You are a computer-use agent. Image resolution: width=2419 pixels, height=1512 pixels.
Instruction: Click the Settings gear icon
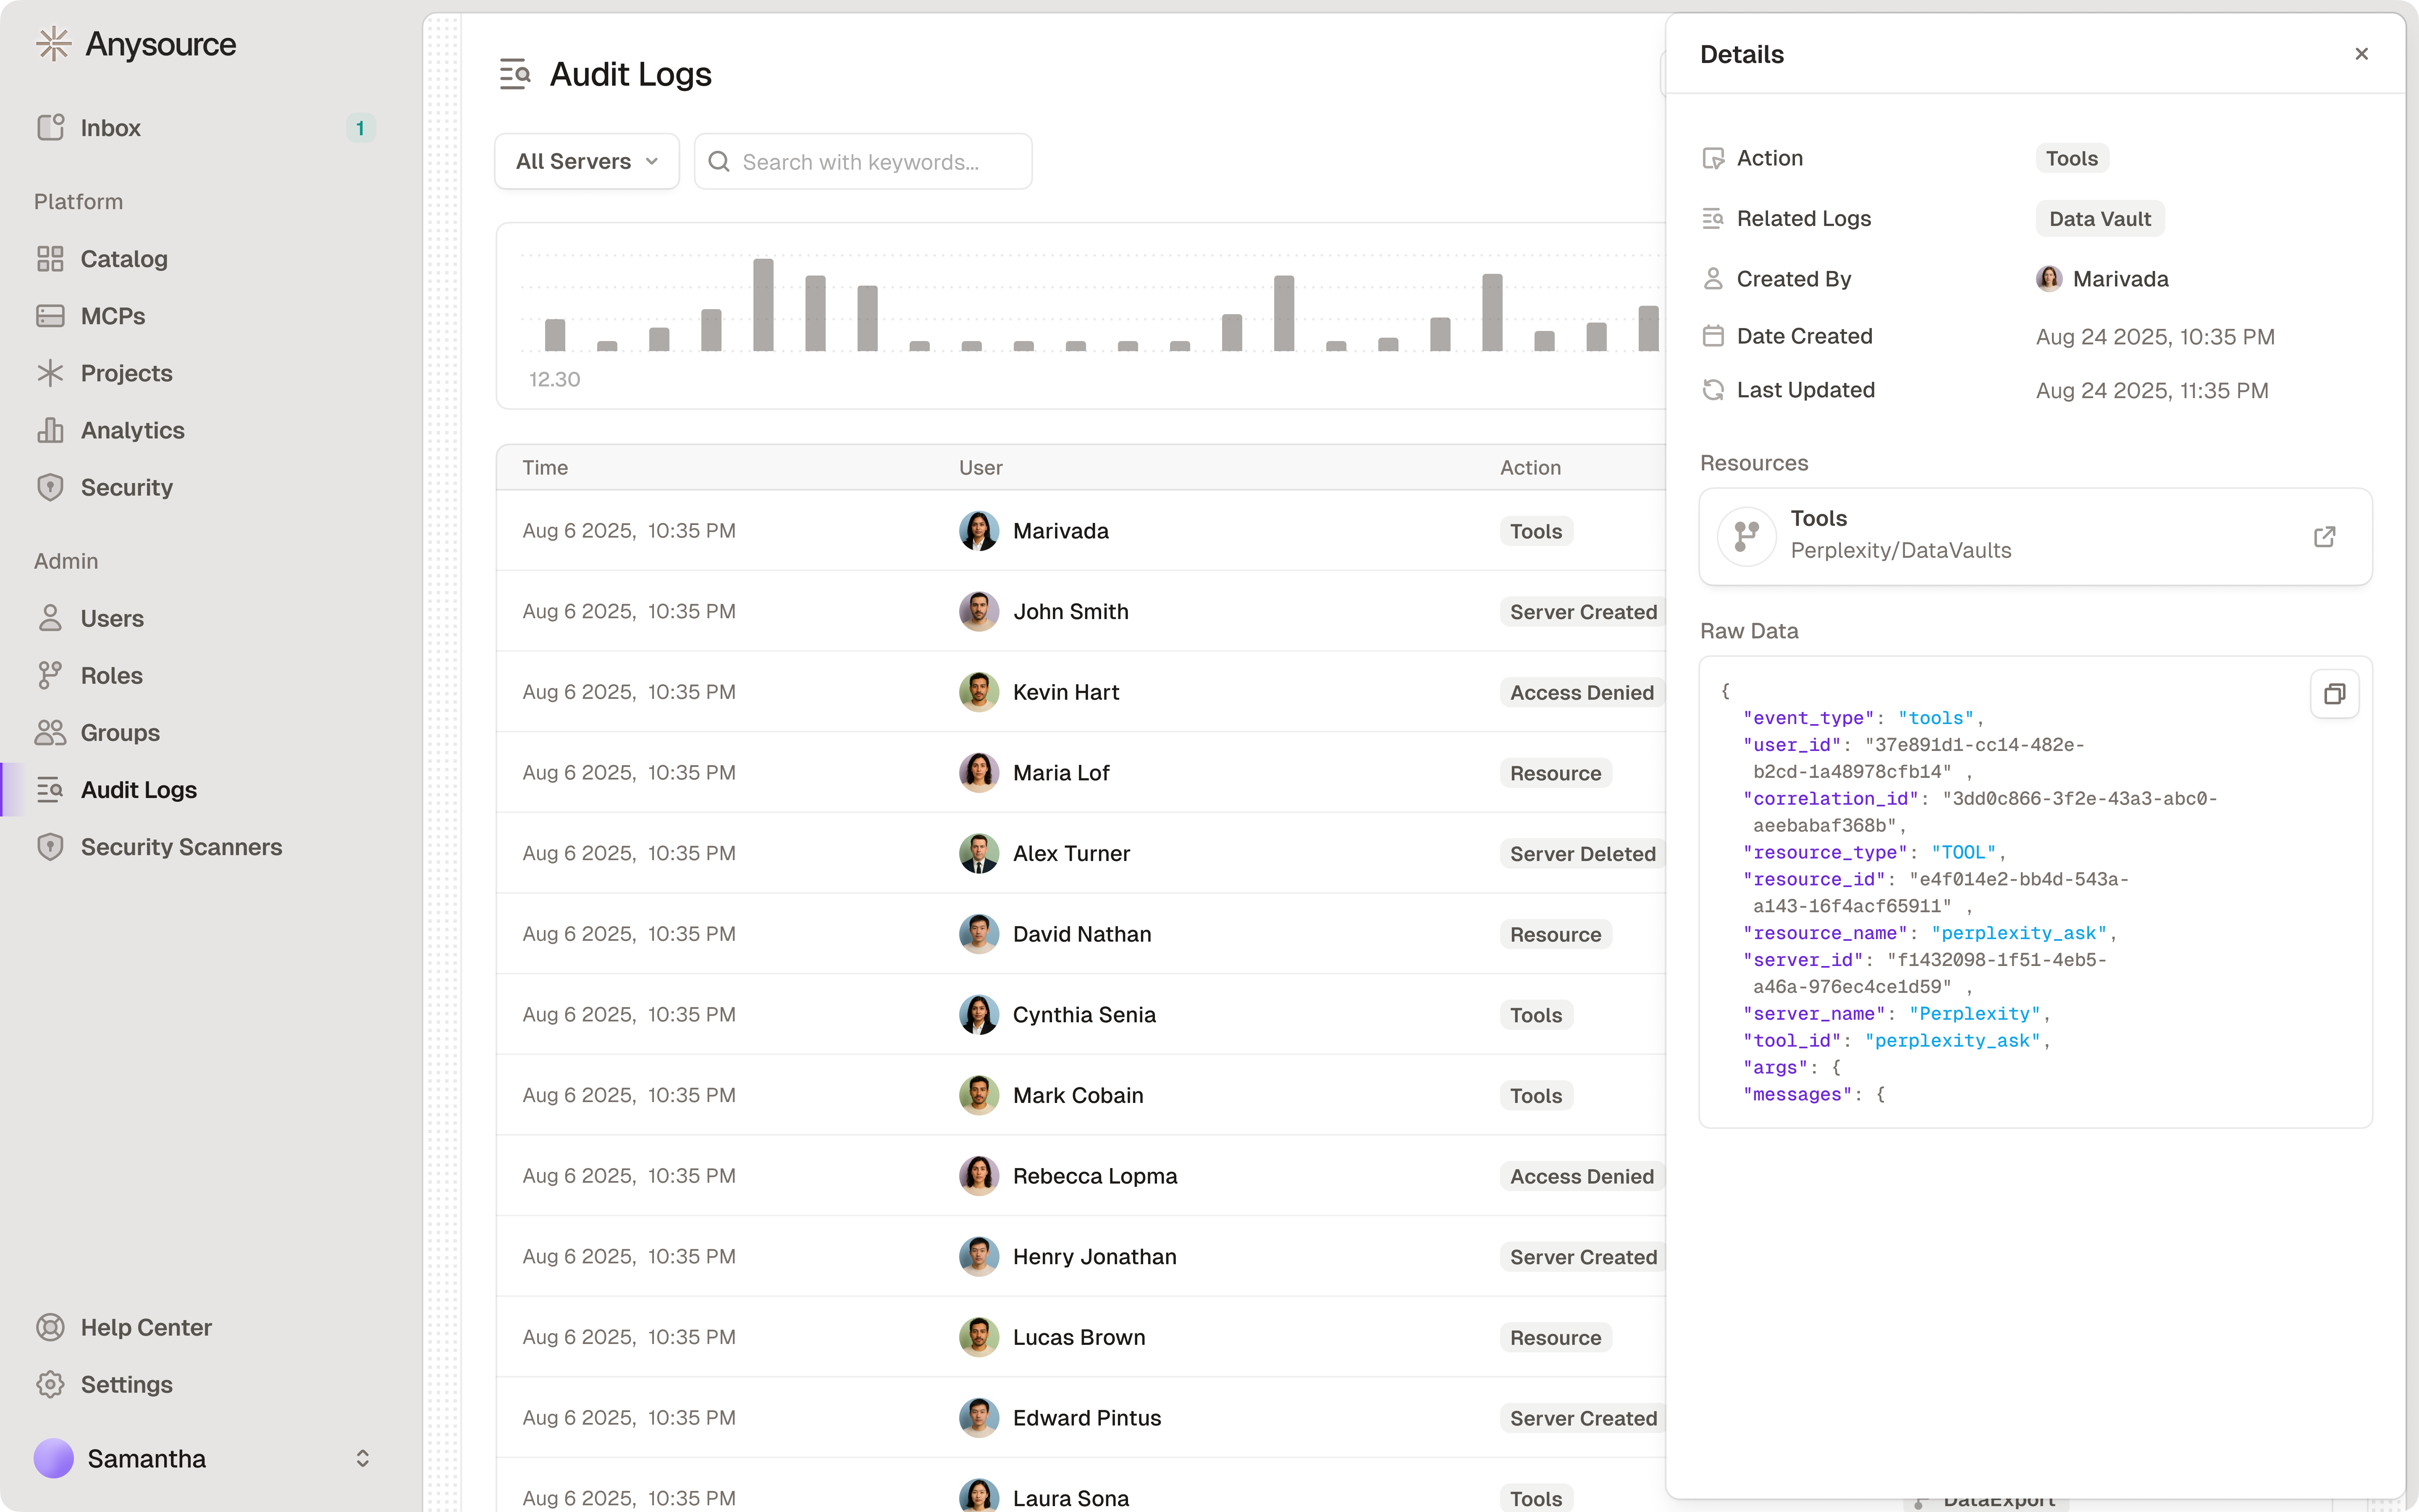click(x=51, y=1384)
